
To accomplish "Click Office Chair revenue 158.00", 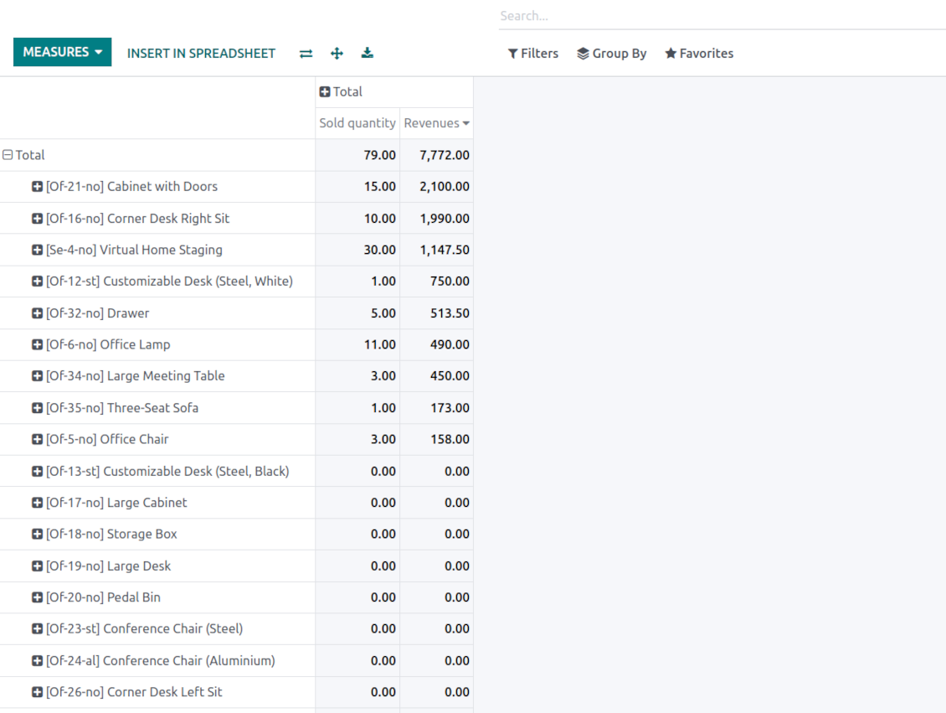I will (450, 439).
